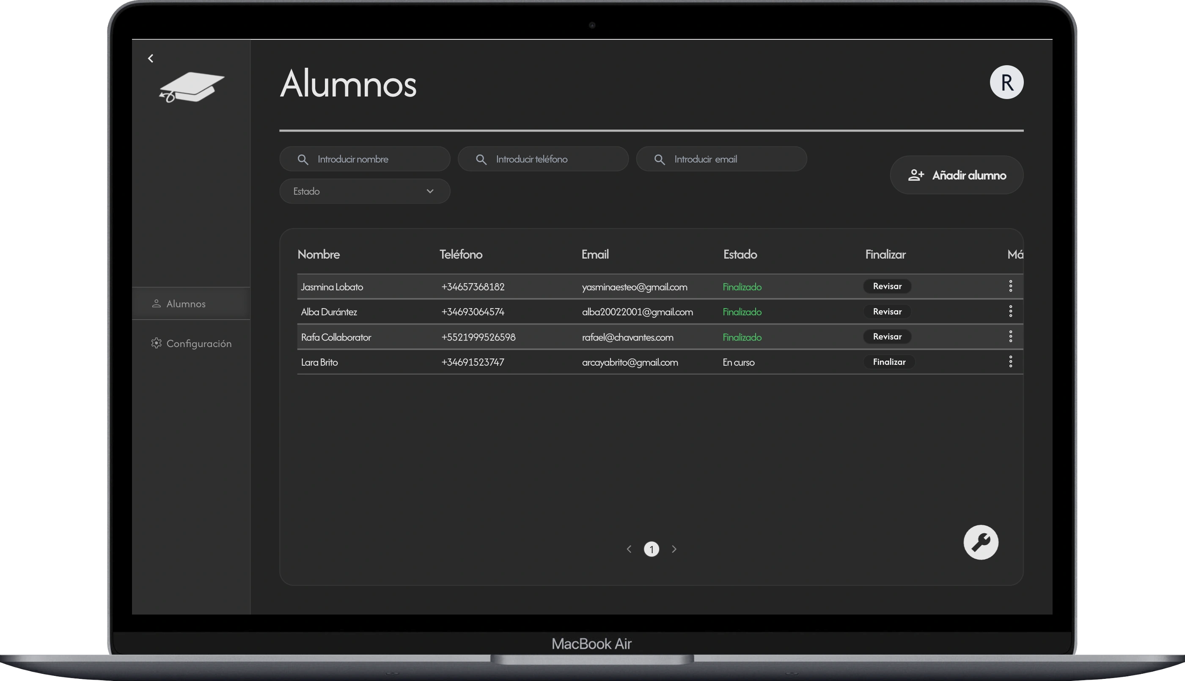Screen dimensions: 1185x681
Task: Open more options for Jasmina Lobato
Action: (1010, 286)
